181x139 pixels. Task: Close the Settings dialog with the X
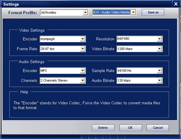[x=176, y=4]
